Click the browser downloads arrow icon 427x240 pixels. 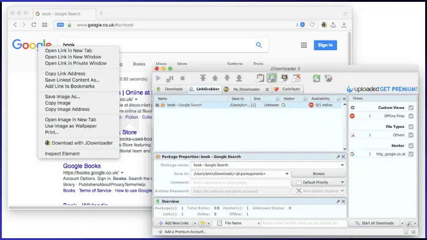(344, 24)
